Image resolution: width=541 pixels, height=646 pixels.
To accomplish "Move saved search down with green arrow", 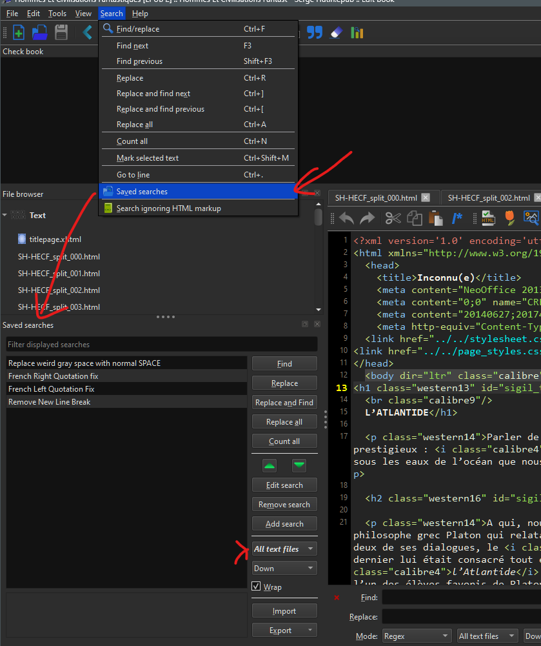I will click(x=299, y=465).
